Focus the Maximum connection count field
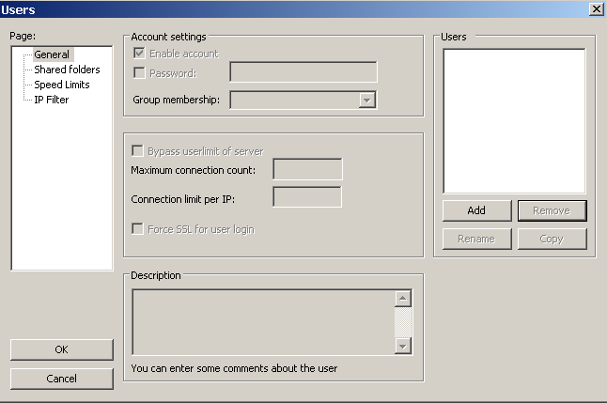This screenshot has width=607, height=403. tap(307, 169)
